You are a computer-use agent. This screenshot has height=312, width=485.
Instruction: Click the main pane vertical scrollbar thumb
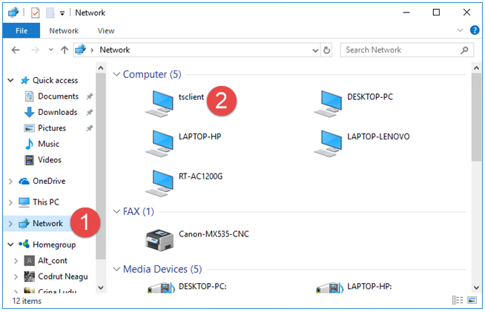[x=476, y=117]
